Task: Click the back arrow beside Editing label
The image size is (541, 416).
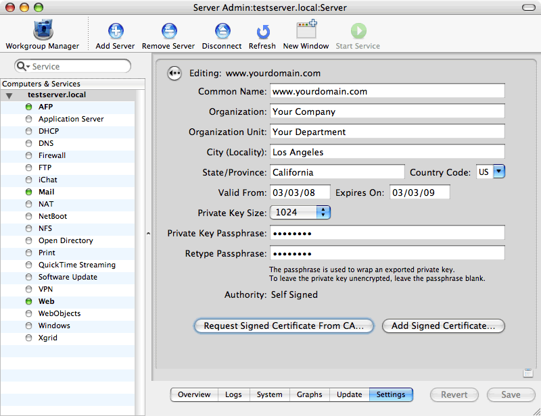Action: pyautogui.click(x=174, y=73)
